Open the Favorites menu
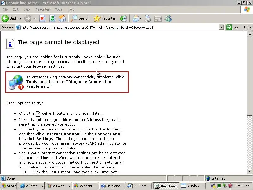 (43, 9)
